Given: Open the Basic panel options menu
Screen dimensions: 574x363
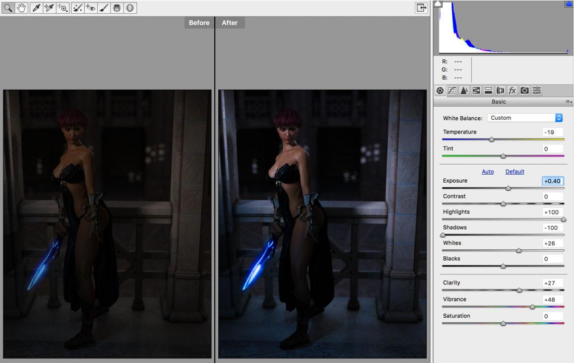Looking at the screenshot, I should click(x=568, y=102).
